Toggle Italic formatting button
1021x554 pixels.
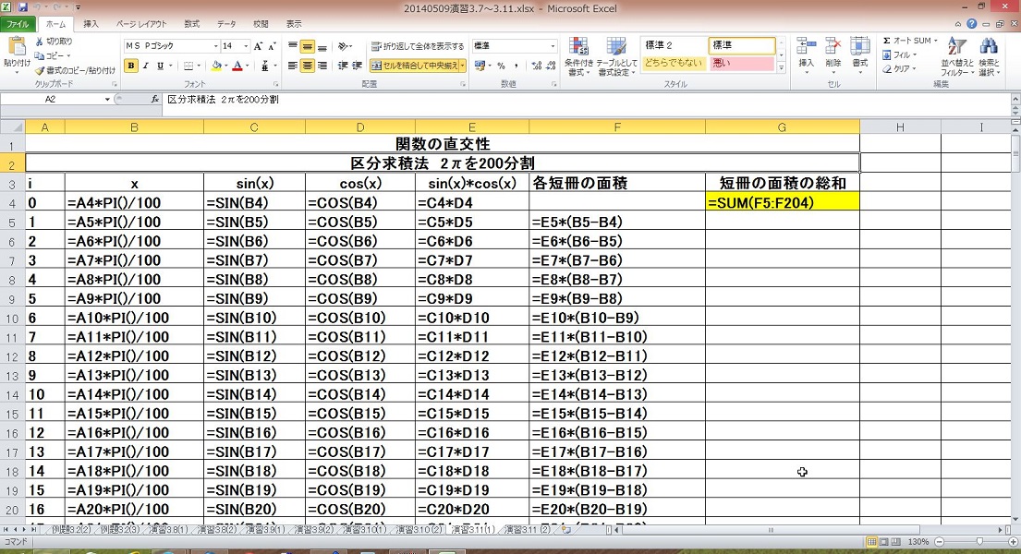pyautogui.click(x=145, y=66)
